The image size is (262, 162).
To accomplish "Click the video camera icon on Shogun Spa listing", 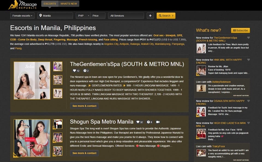I will pyautogui.click(x=158, y=122).
